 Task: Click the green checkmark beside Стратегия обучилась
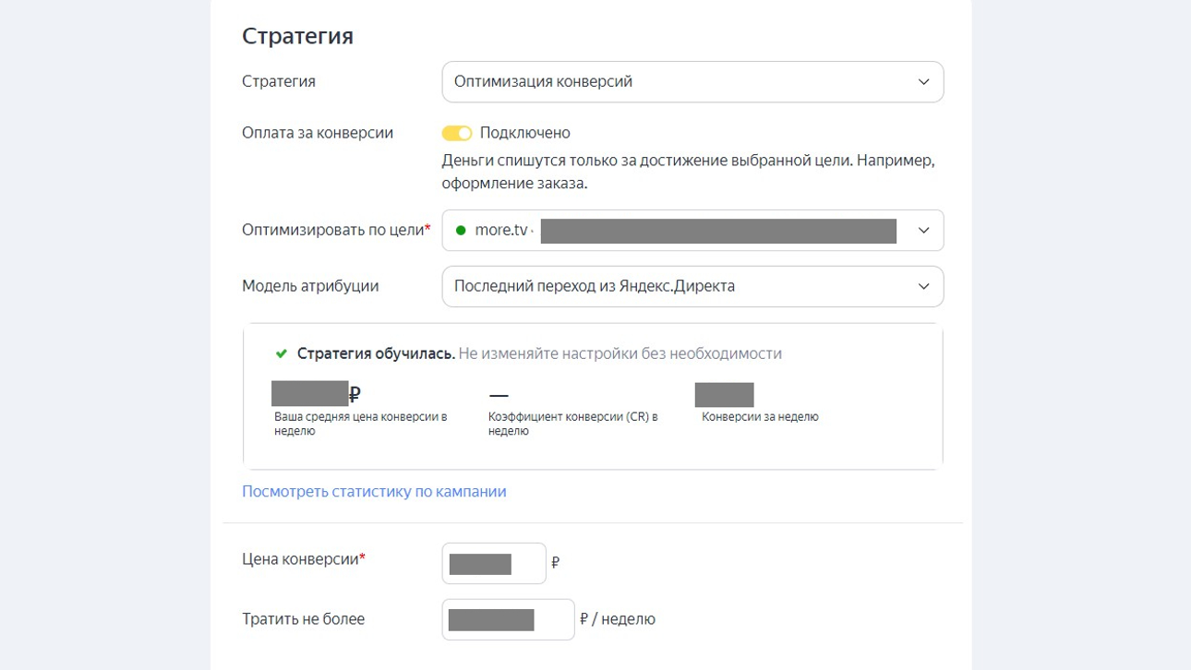pos(282,353)
